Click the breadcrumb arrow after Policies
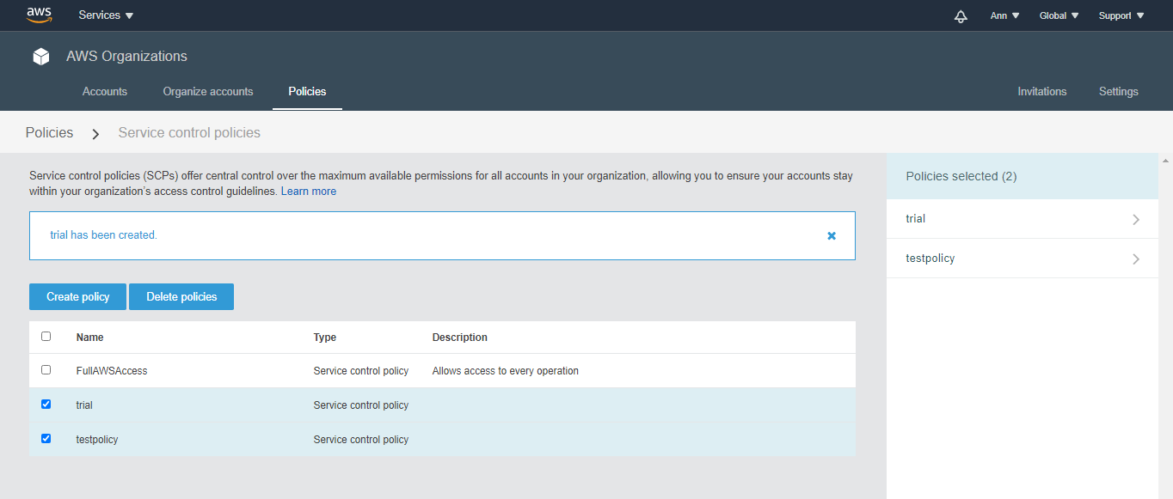 tap(95, 134)
